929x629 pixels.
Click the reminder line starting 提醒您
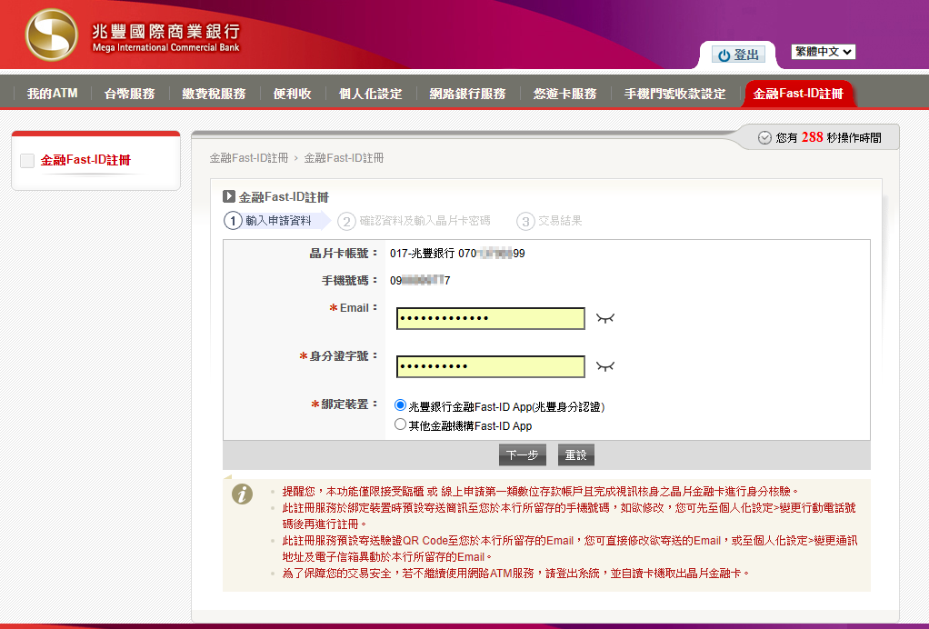[540, 491]
